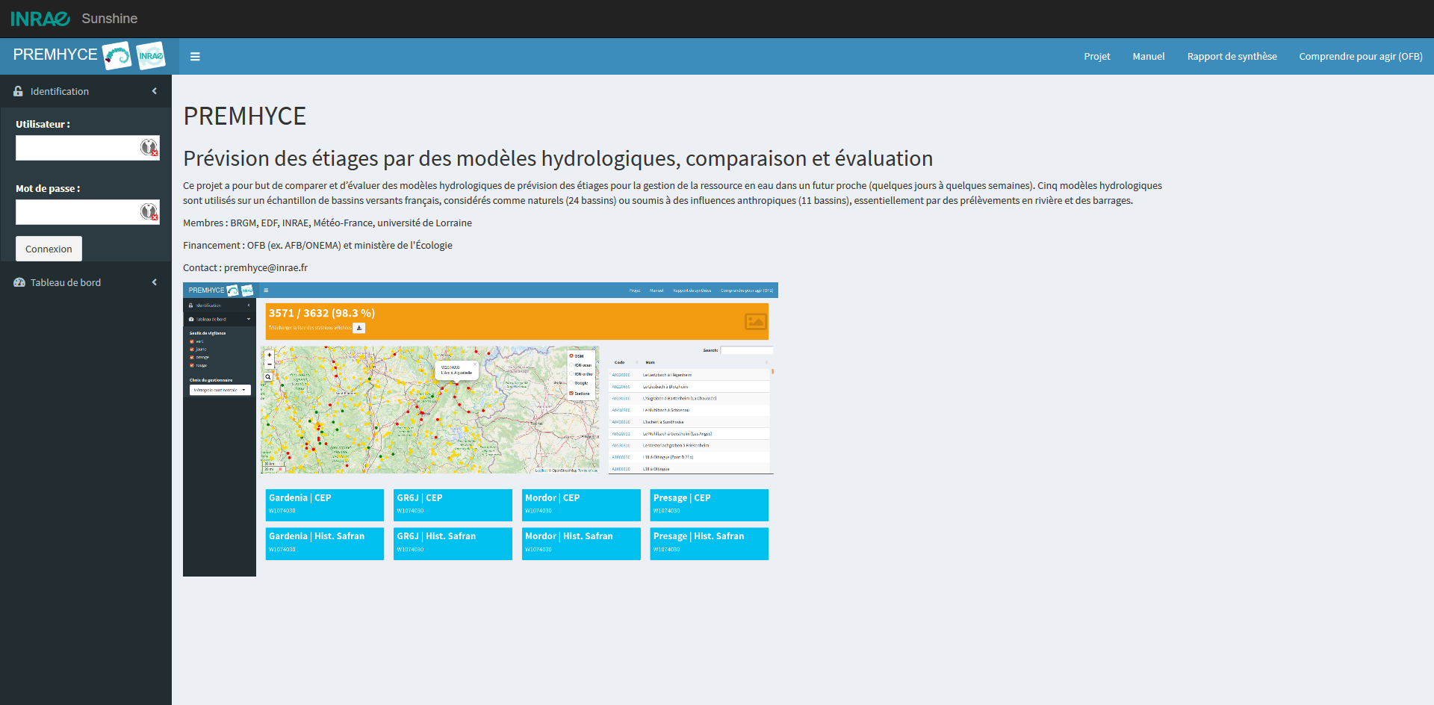Click password manager icon in Mot de passe field
The image size is (1434, 705).
[149, 212]
